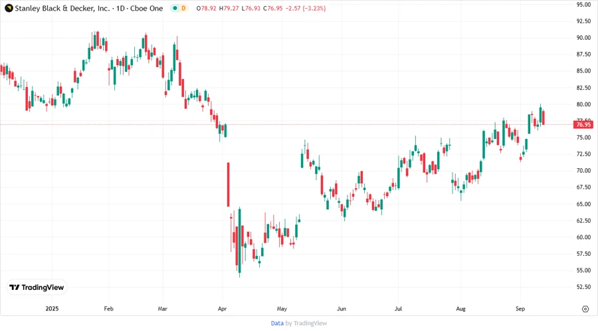Viewport: 598px width, 331px height.
Task: Click the 72.50 price axis label
Action: (583, 154)
